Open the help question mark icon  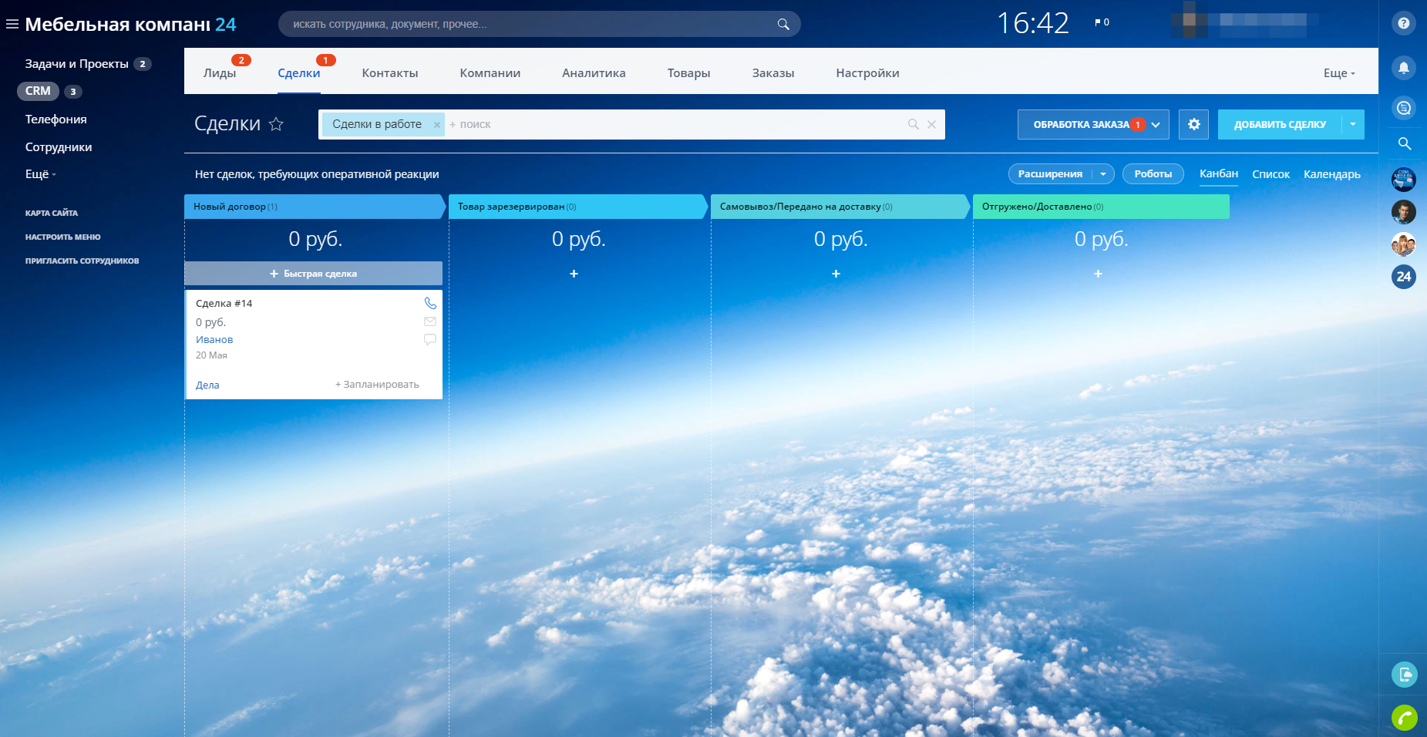1403,23
